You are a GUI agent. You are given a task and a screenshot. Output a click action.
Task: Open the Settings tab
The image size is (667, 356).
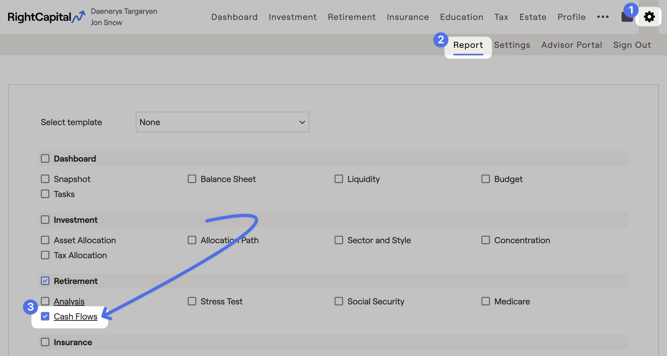point(512,45)
